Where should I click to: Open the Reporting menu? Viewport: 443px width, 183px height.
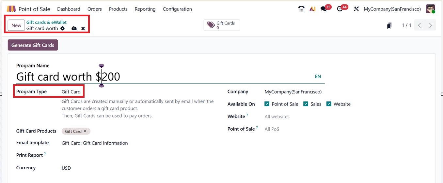point(145,9)
